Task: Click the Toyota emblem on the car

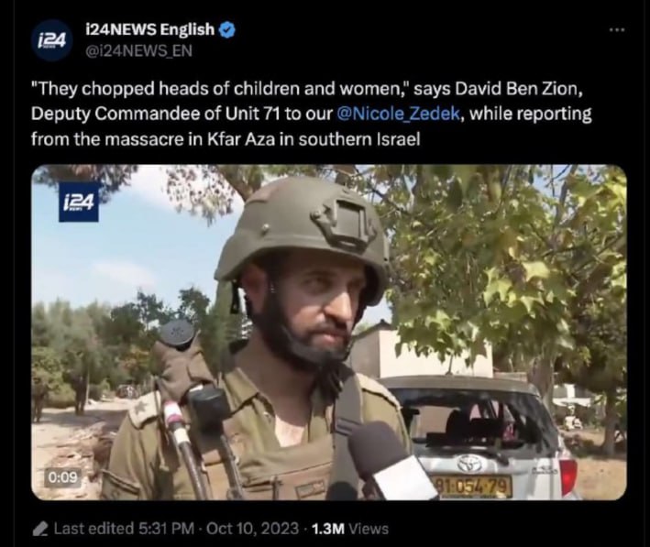Action: click(x=470, y=464)
